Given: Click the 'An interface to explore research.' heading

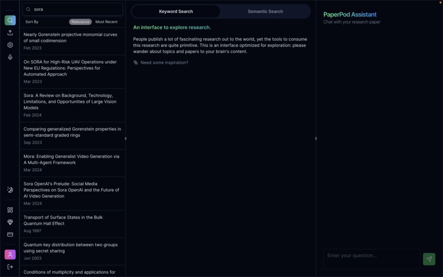Looking at the screenshot, I should [x=172, y=27].
